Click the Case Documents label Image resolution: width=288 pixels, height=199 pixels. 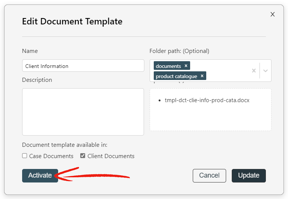pyautogui.click(x=51, y=156)
